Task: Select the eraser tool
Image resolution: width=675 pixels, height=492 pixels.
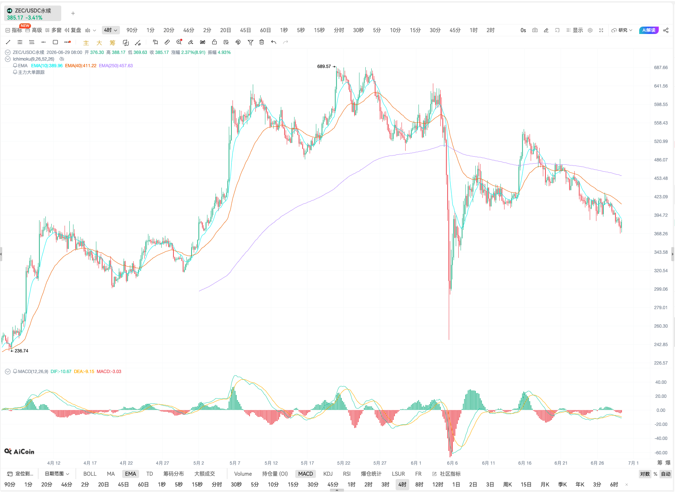Action: pos(191,42)
